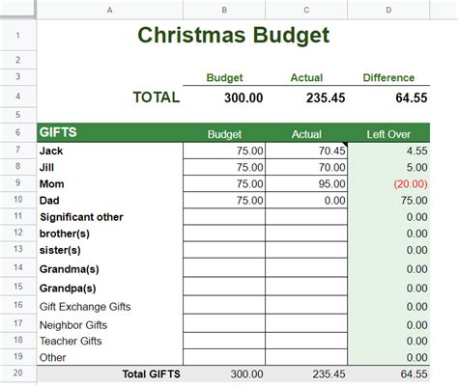
Task: Select the brother(s) cell
Action: tap(110, 234)
